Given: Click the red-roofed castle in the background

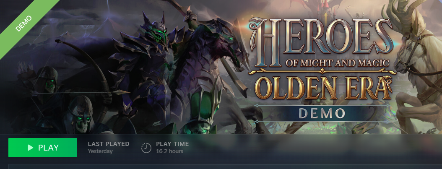Looking at the screenshot, I should [326, 8].
